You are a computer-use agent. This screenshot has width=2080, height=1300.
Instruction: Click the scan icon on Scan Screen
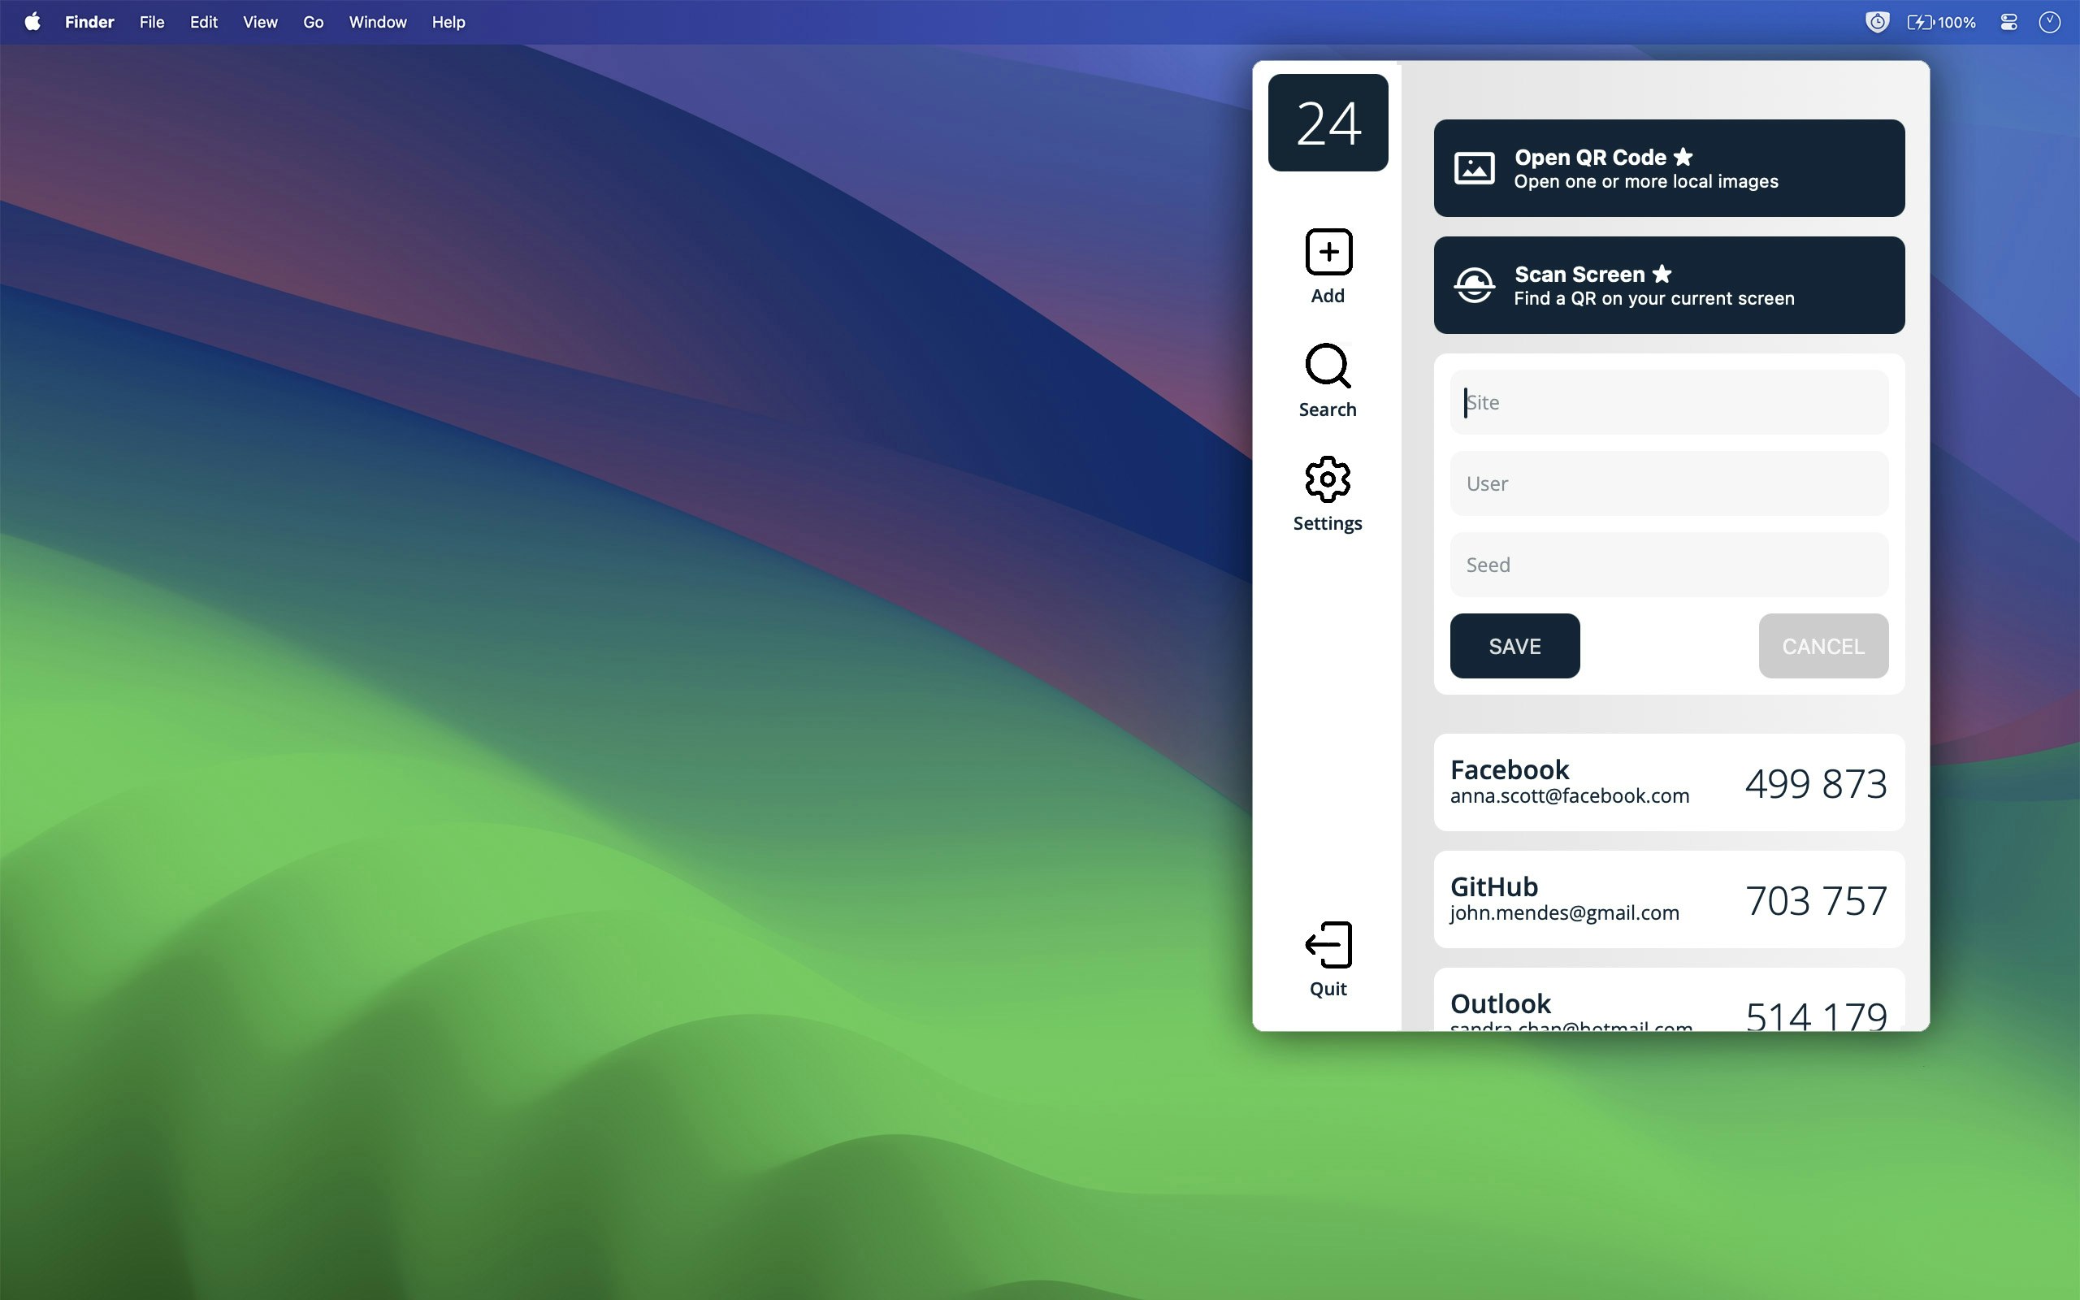1474,284
